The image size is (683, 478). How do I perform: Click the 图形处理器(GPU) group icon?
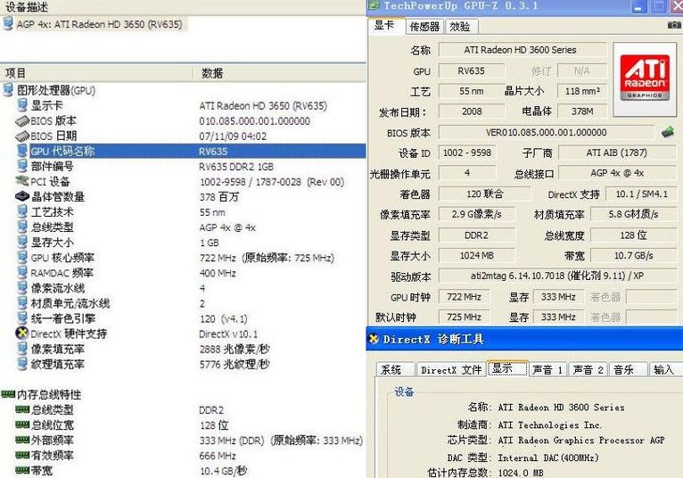pos(8,90)
